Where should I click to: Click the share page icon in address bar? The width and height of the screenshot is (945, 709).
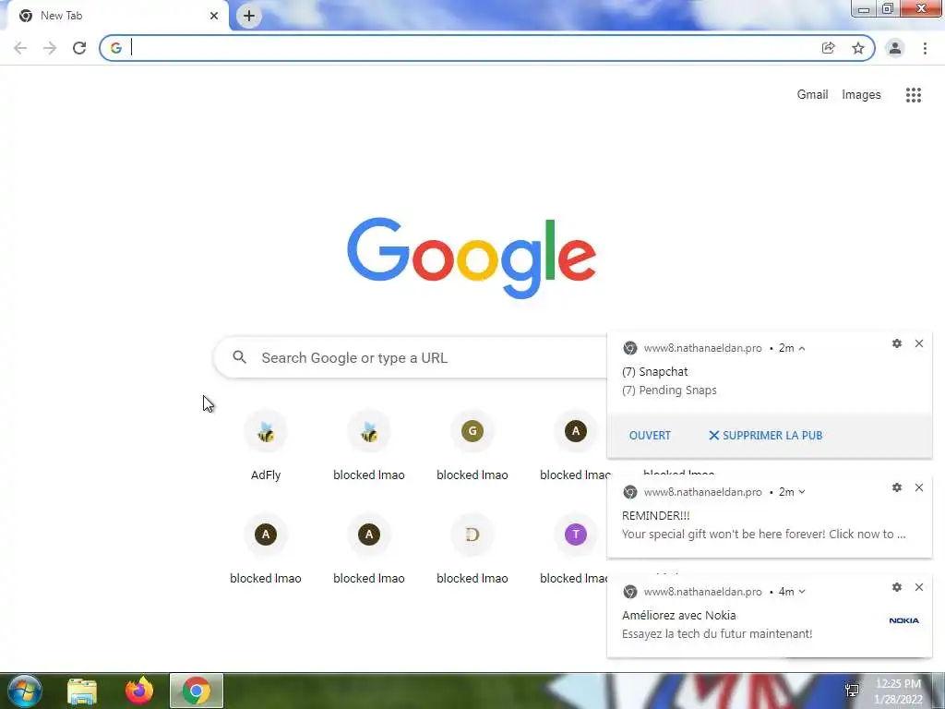tap(829, 48)
